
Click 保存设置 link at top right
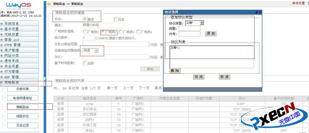(298, 3)
